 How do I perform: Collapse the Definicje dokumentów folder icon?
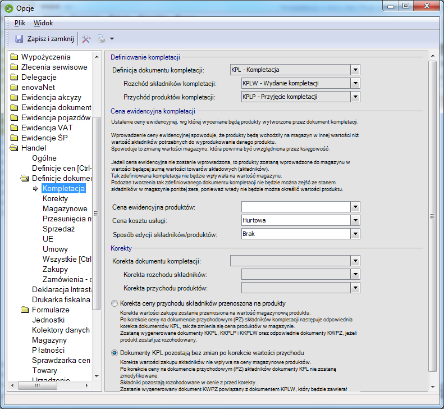pyautogui.click(x=25, y=178)
